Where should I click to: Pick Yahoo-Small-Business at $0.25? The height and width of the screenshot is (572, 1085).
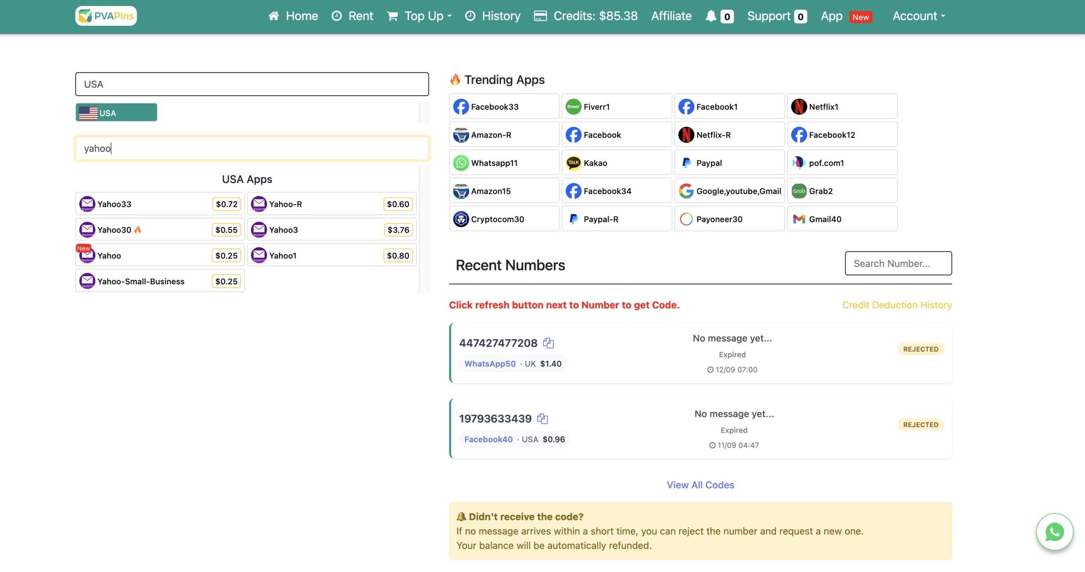point(160,281)
